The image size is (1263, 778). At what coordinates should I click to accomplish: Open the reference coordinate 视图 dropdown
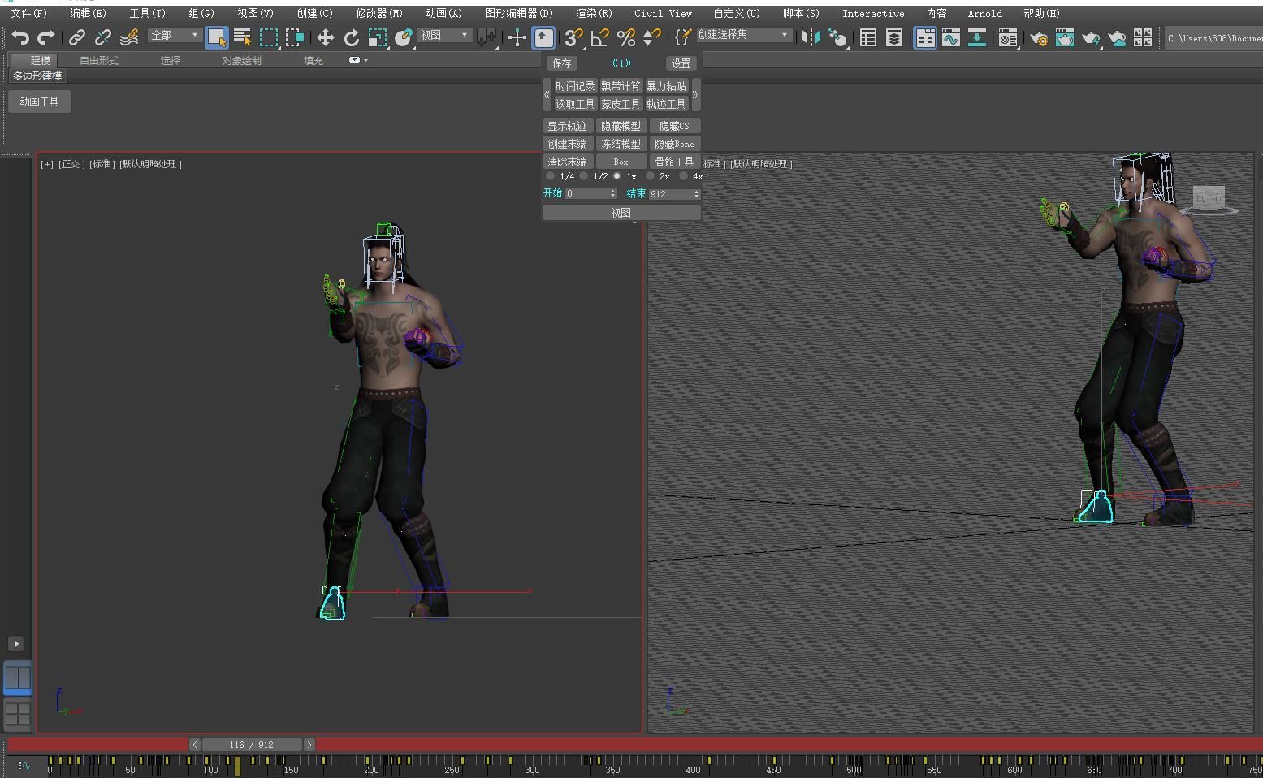444,35
